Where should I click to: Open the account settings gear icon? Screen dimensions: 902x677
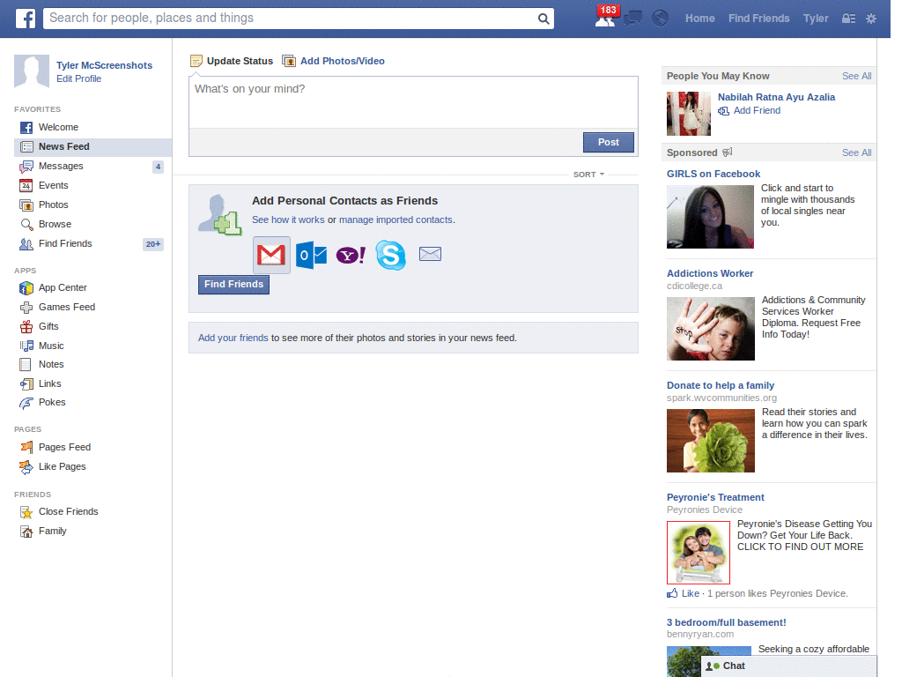click(x=871, y=19)
